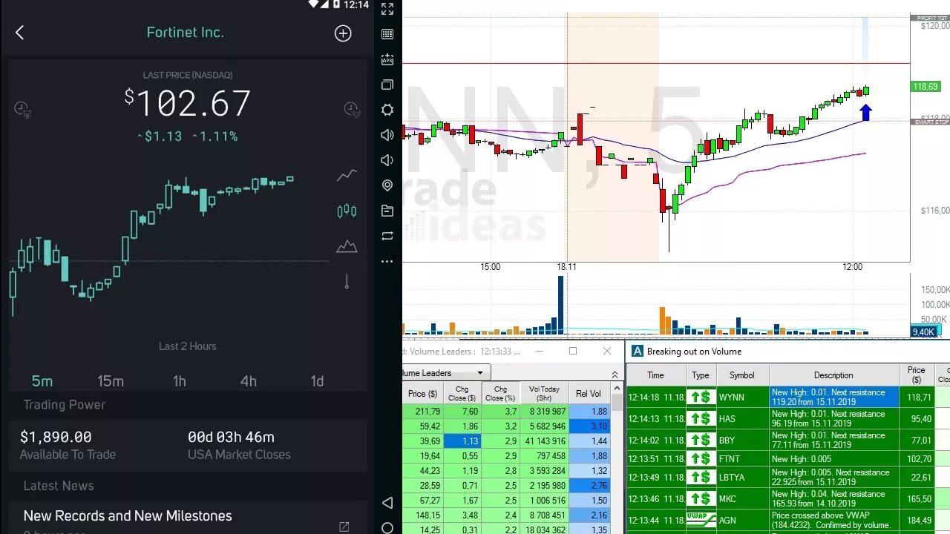The height and width of the screenshot is (534, 950).
Task: Click the rotate screen icon in emulator sidebar
Action: pos(387,236)
